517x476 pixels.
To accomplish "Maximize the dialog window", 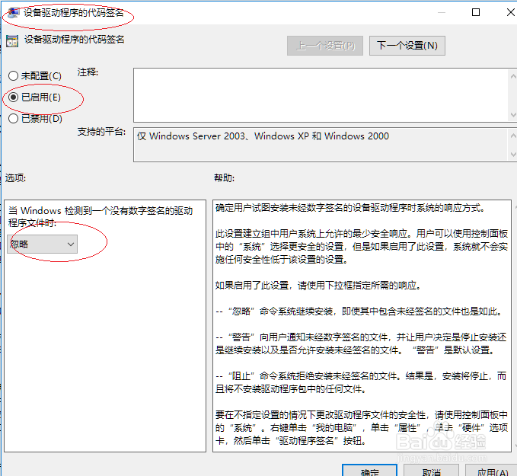I will coord(476,12).
